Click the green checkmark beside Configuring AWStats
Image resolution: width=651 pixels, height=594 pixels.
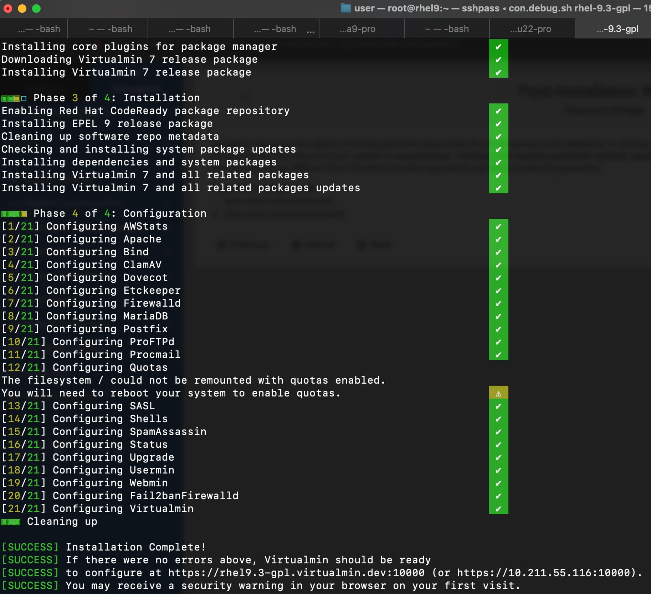coord(498,226)
